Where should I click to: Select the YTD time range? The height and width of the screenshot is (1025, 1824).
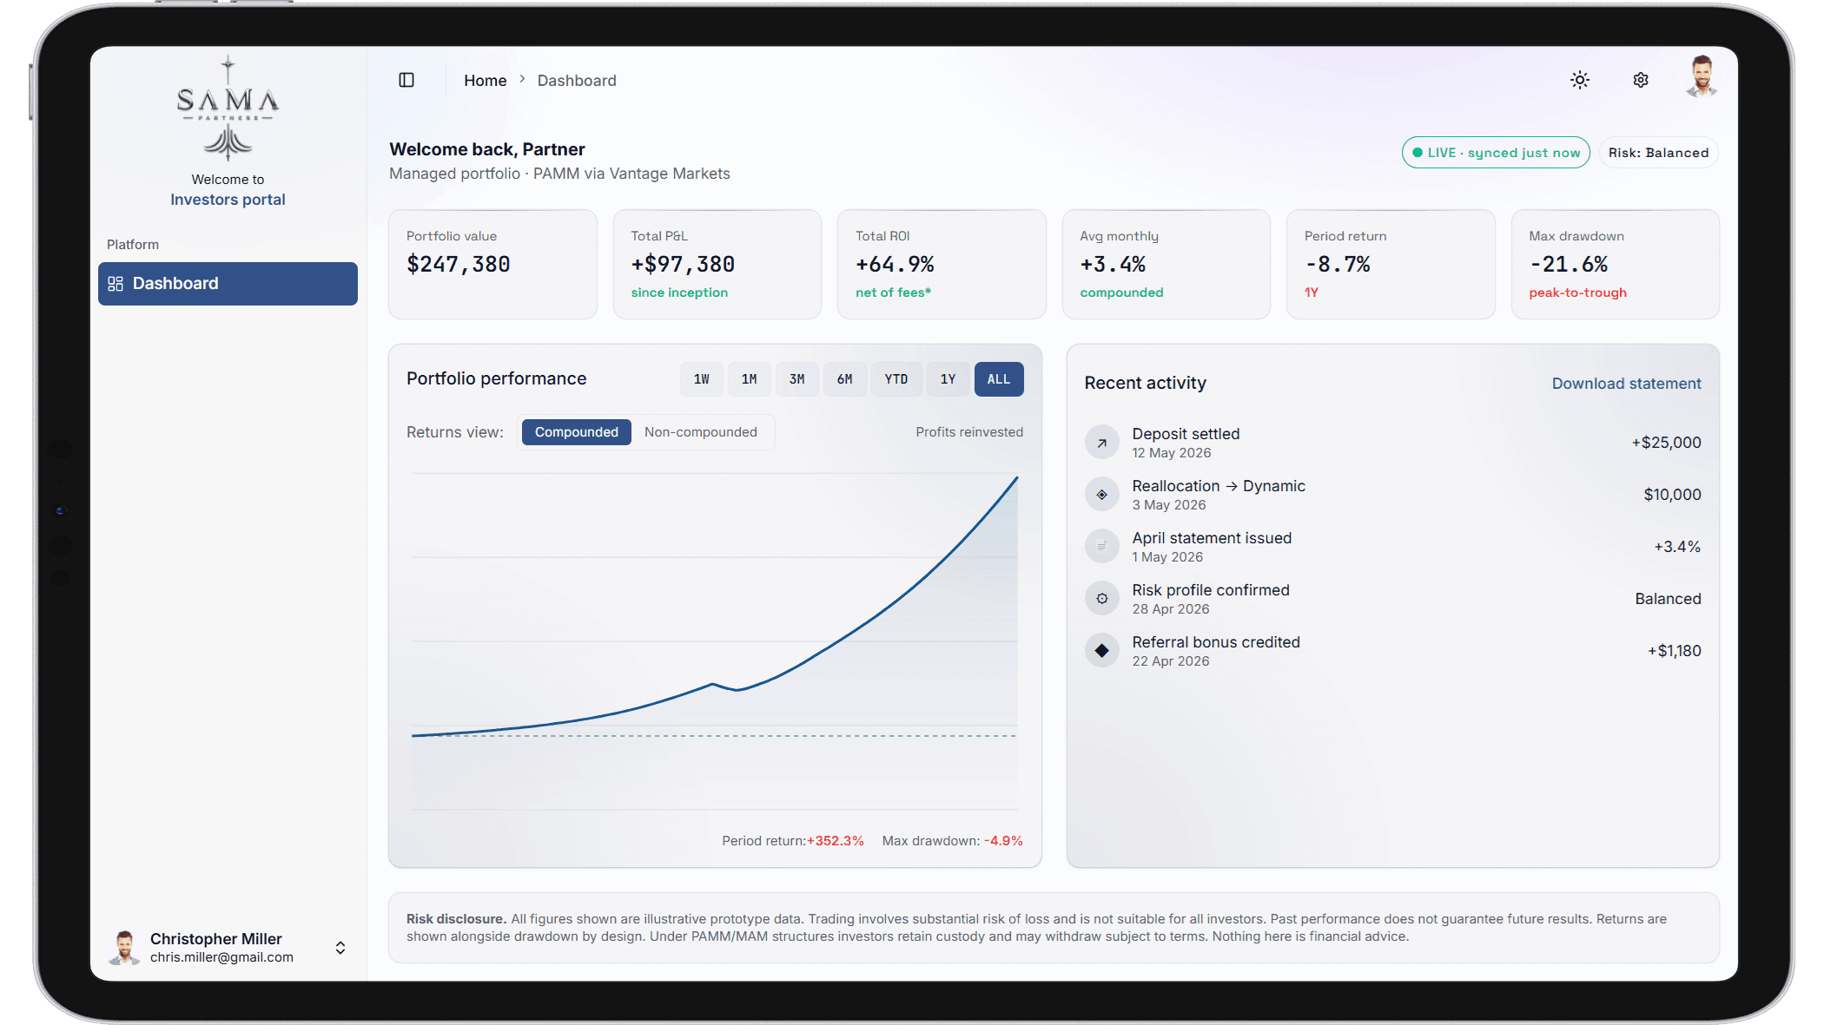coord(896,379)
